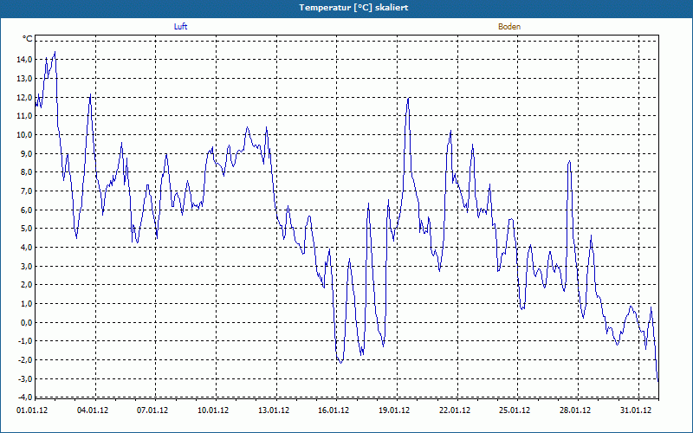Click the 8,0 y-axis value

[x=26, y=172]
